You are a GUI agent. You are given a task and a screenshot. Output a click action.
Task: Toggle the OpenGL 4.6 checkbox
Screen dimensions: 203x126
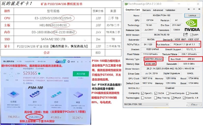point(184,98)
